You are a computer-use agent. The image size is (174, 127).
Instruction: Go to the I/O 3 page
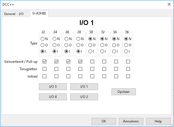(x=53, y=87)
